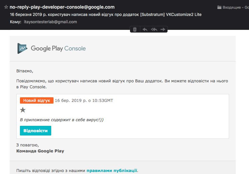This screenshot has width=249, height=174.
Task: Click the Вітаємо greeting line
Action: coord(25,71)
